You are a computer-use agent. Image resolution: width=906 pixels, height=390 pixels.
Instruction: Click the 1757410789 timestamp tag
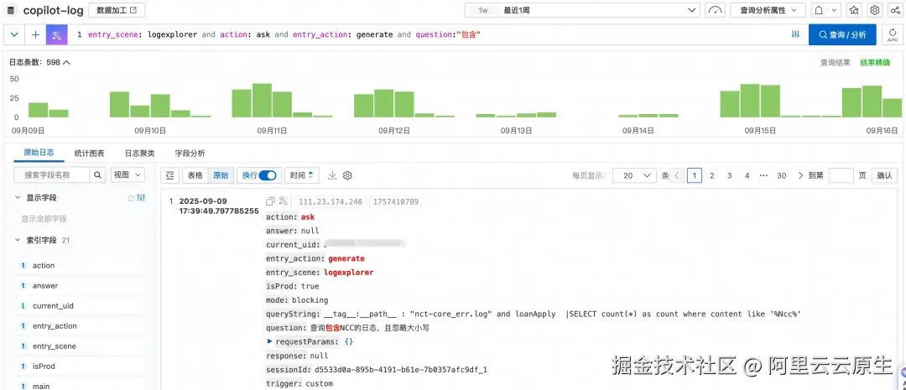point(396,201)
